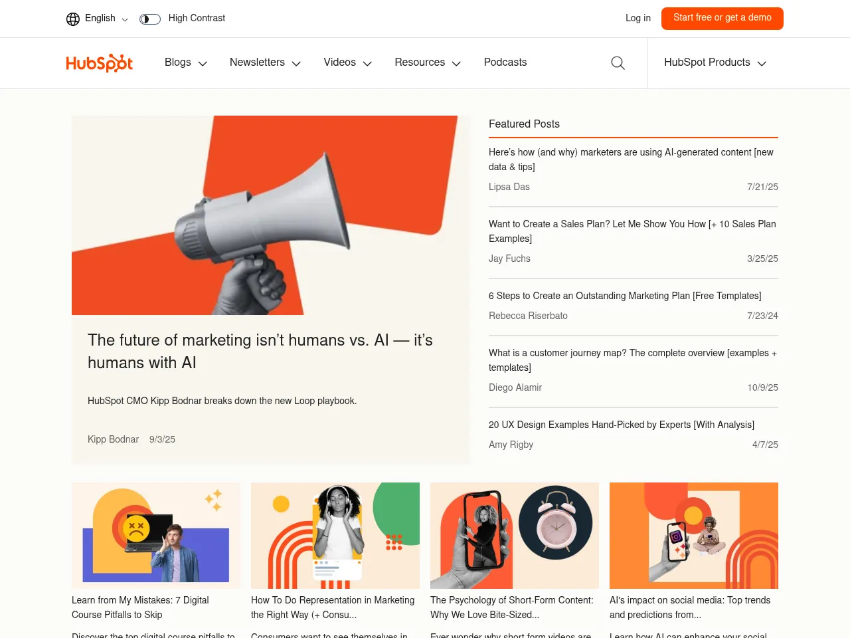Image resolution: width=850 pixels, height=638 pixels.
Task: Open the Newsletters dropdown
Action: (264, 62)
